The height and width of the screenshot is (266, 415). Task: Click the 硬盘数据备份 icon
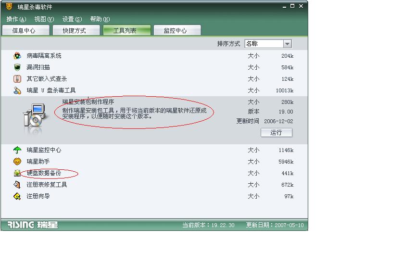click(x=17, y=173)
